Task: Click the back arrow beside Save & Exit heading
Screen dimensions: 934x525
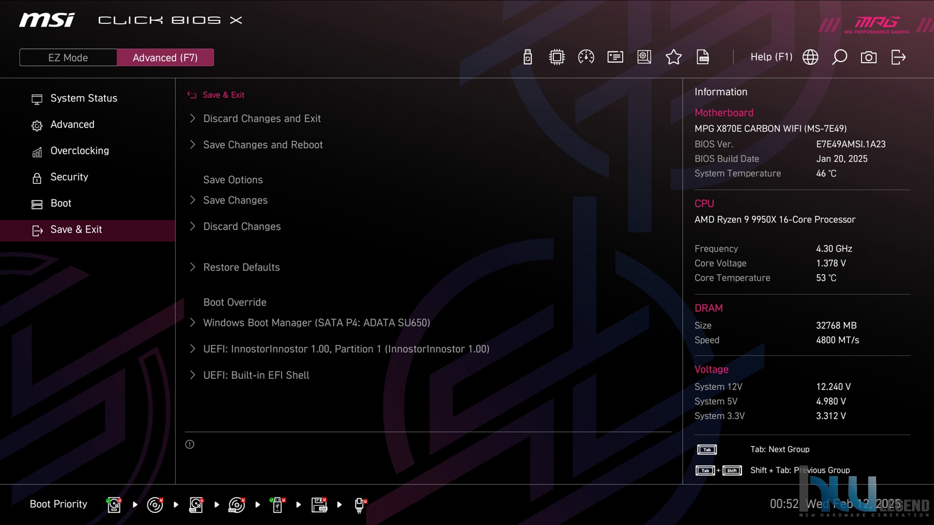Action: tap(192, 95)
